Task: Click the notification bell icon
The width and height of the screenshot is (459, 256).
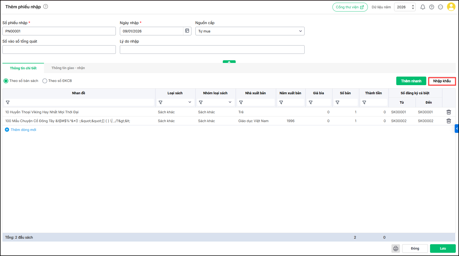Action: (423, 7)
